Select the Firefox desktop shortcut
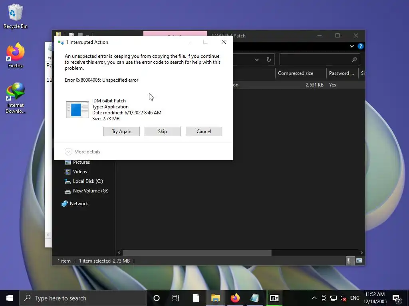Screen dimensions: 409x306 (16, 55)
